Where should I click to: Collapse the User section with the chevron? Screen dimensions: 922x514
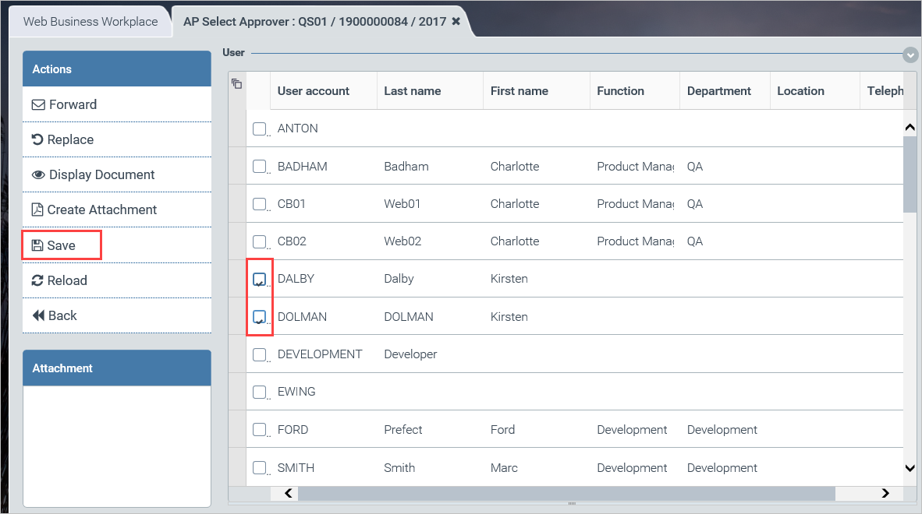pyautogui.click(x=910, y=55)
